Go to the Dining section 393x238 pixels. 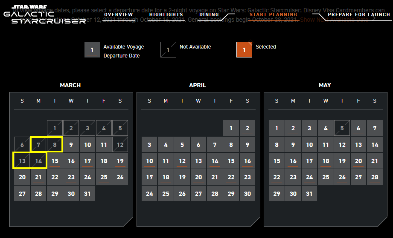pyautogui.click(x=209, y=14)
